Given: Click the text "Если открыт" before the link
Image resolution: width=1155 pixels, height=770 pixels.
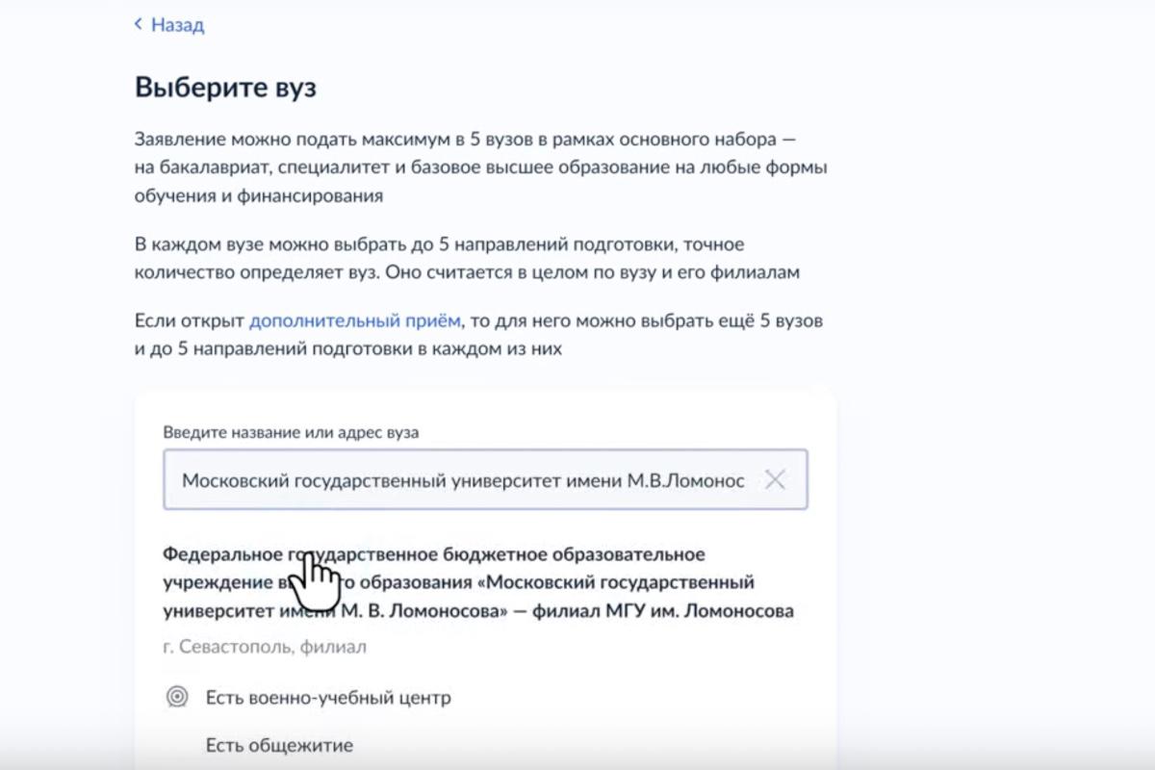Looking at the screenshot, I should [190, 321].
